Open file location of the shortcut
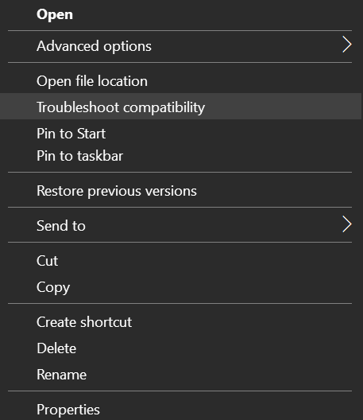 pos(181,81)
